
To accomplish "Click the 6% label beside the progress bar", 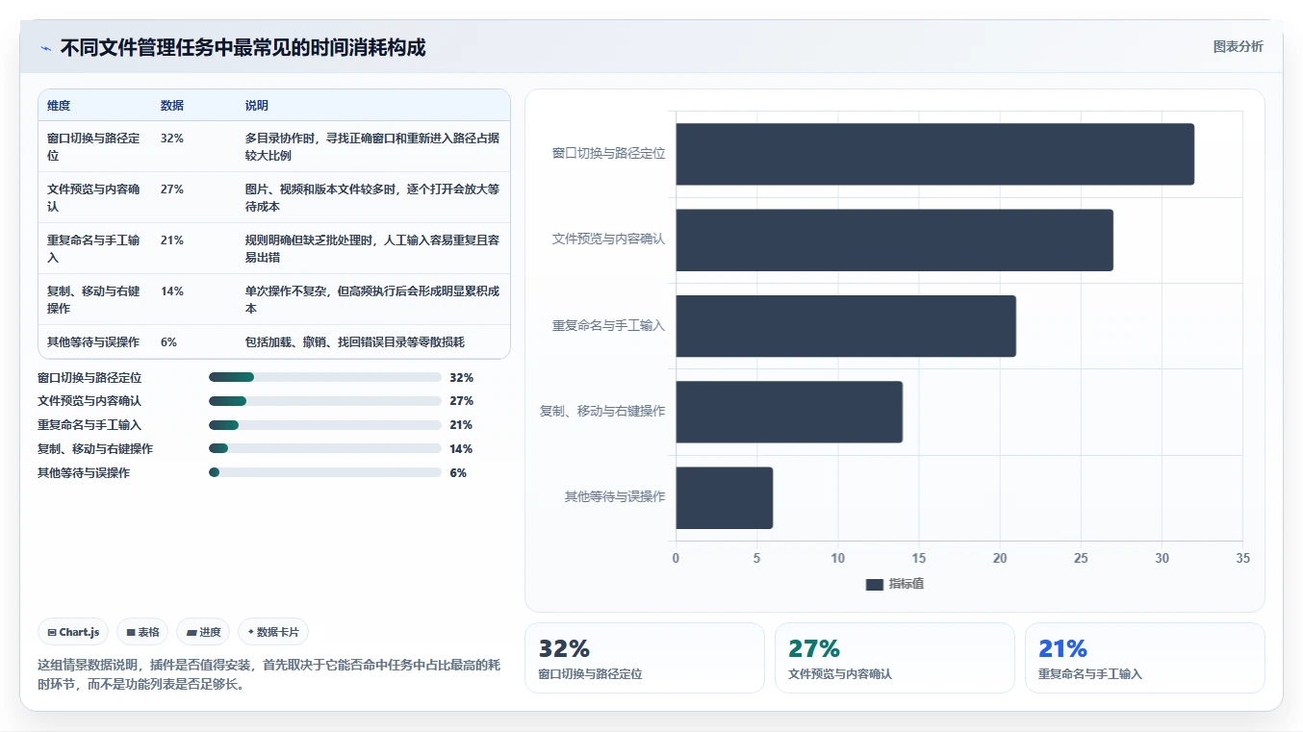I will [x=458, y=473].
